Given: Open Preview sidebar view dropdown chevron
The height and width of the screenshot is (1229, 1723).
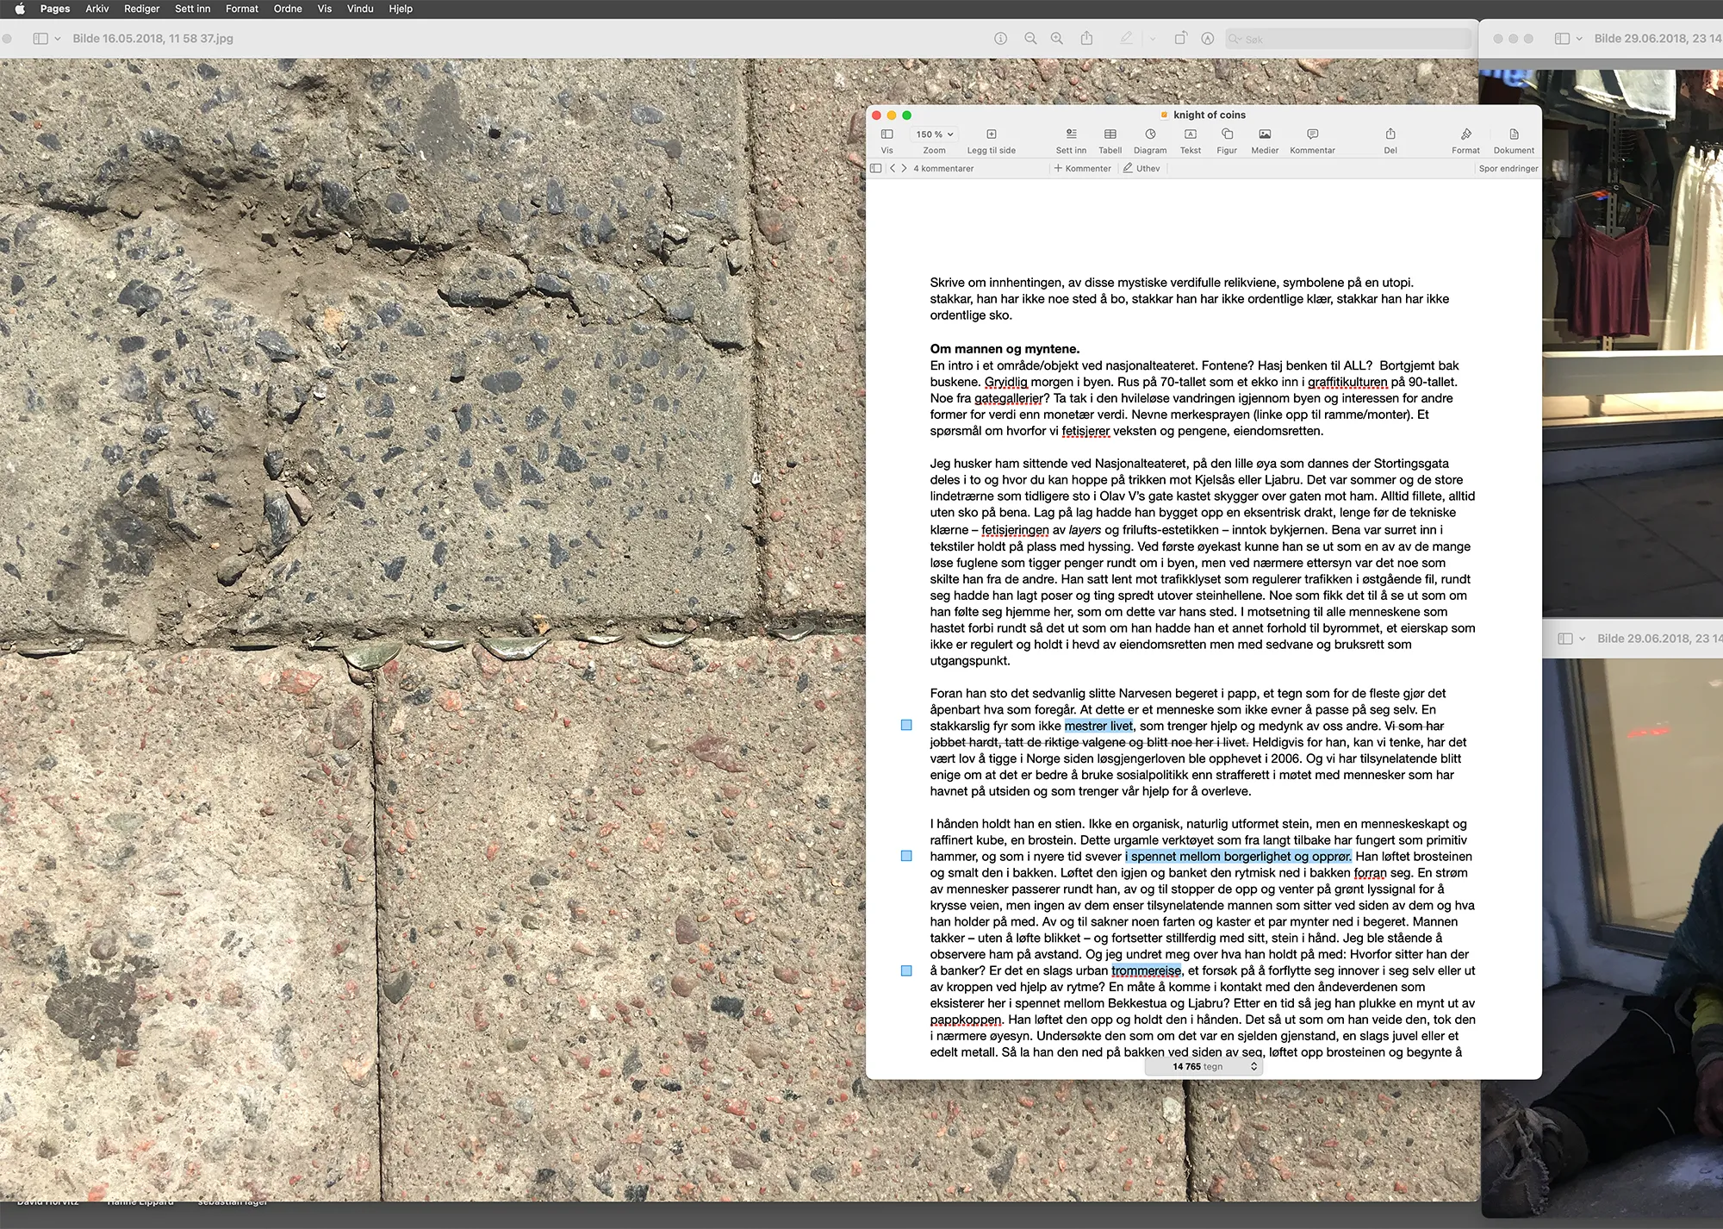Looking at the screenshot, I should point(58,39).
